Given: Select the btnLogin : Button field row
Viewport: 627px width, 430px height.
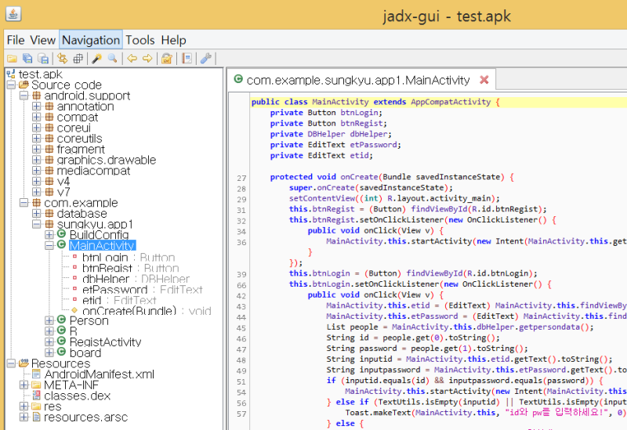Looking at the screenshot, I should pos(129,257).
